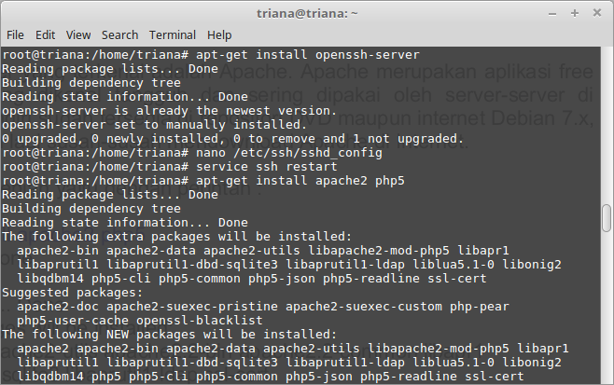Click the triana@triana window title bar
The width and height of the screenshot is (614, 385).
[307, 13]
